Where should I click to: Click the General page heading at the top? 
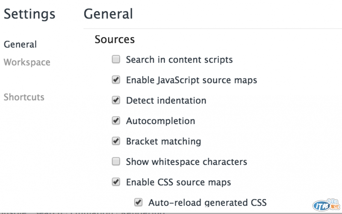[108, 14]
